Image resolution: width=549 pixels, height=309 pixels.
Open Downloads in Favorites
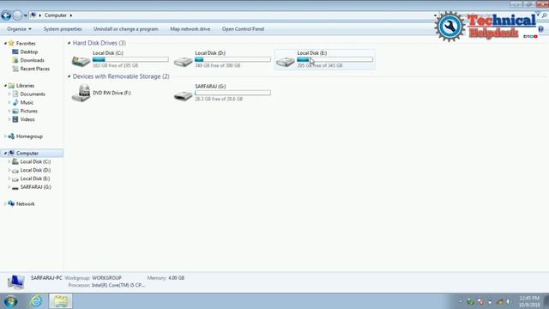pos(32,60)
